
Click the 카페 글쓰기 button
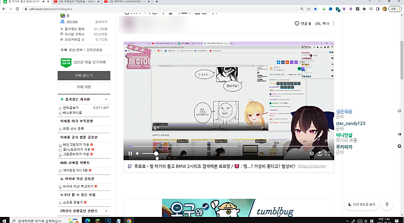[84, 76]
